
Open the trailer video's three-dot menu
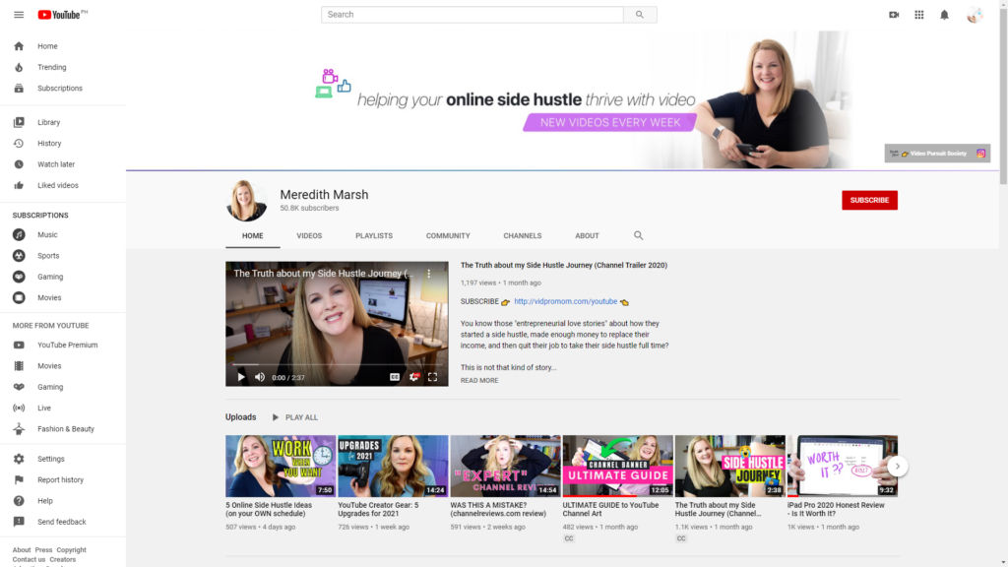click(x=429, y=274)
